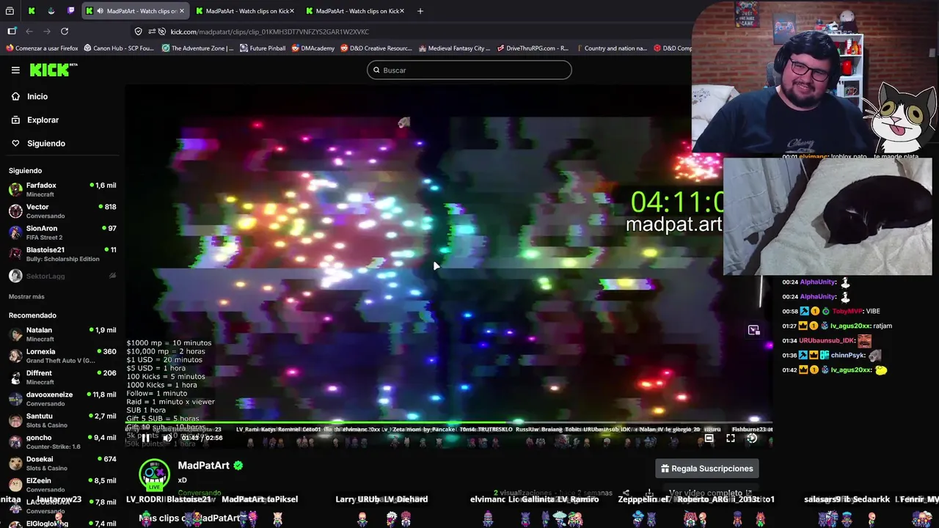Click the magnifier icon in Buscar

376,70
